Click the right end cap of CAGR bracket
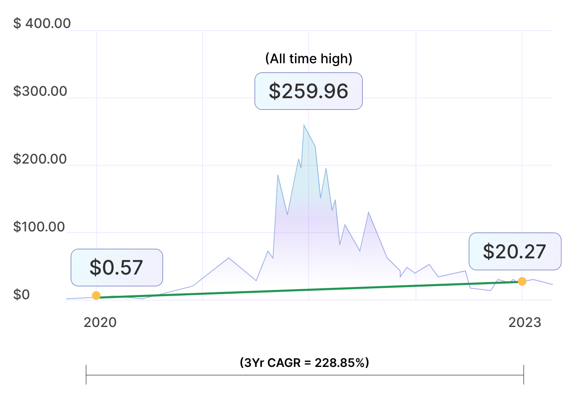Screen dimensions: 579x416 (524, 374)
